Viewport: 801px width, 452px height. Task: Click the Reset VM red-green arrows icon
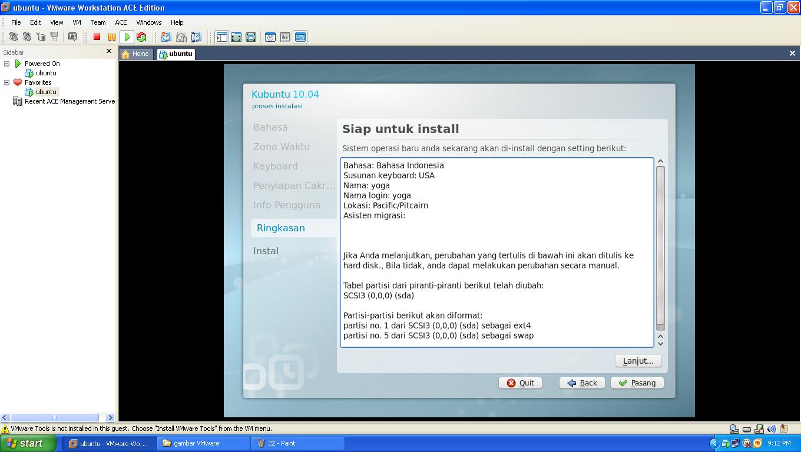click(x=141, y=37)
